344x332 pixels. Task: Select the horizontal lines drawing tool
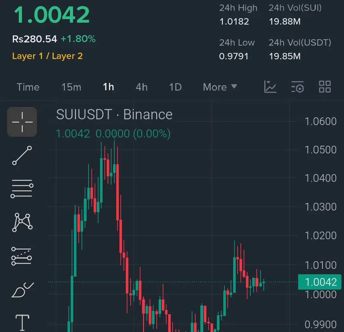pyautogui.click(x=22, y=188)
